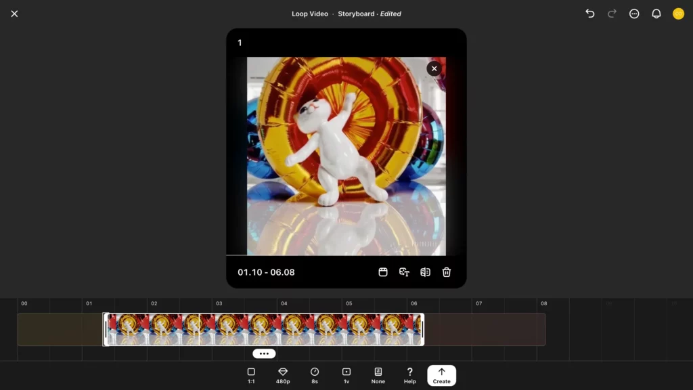Click the clip's left trim handle
693x390 pixels.
tap(106, 330)
